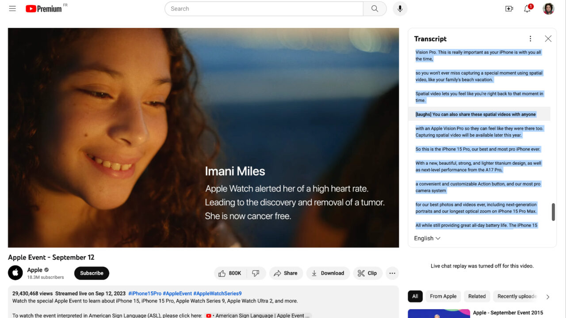This screenshot has height=318, width=566.
Task: Download the video using the download icon
Action: [x=328, y=273]
